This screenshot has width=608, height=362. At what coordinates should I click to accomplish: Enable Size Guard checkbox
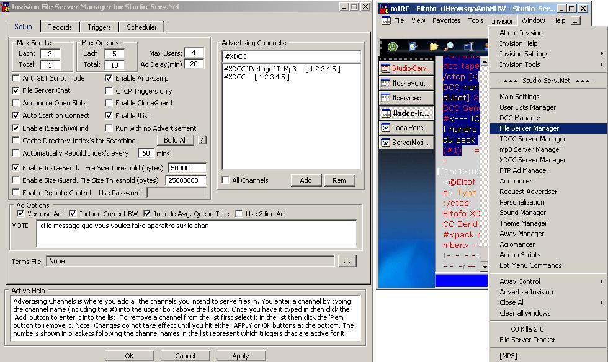click(x=16, y=180)
